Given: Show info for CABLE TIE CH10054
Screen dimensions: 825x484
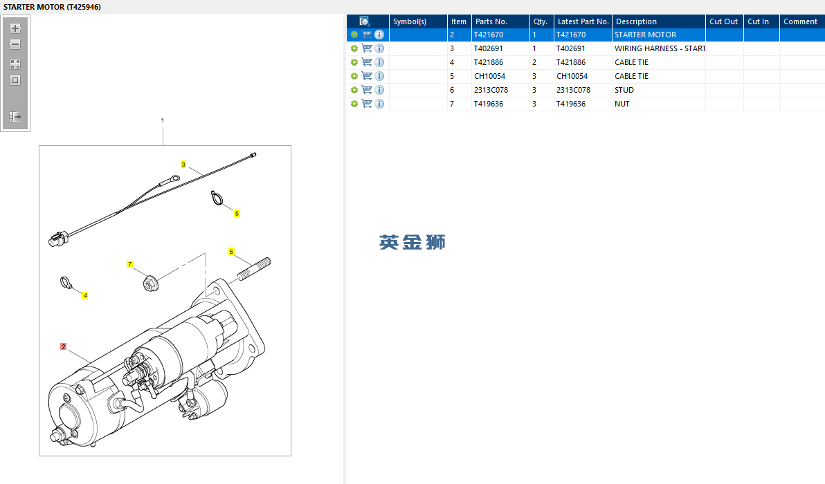Looking at the screenshot, I should [x=379, y=76].
